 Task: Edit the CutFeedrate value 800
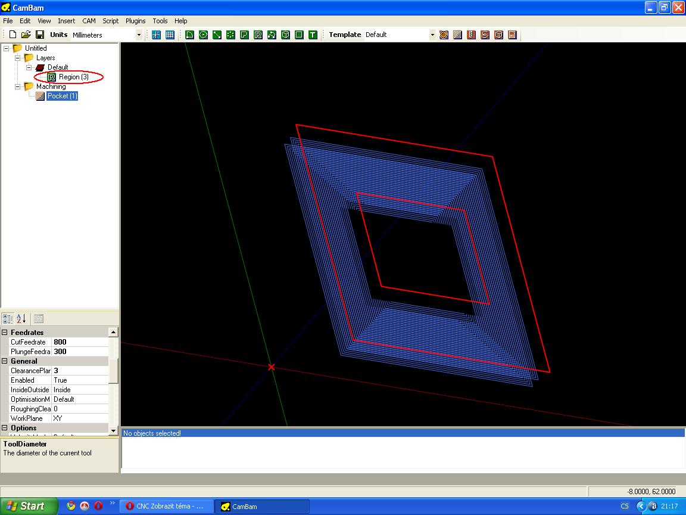[x=80, y=342]
